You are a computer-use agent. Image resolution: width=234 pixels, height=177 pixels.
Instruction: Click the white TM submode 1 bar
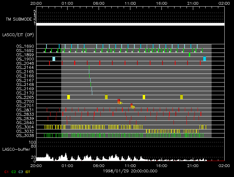coord(130,24)
